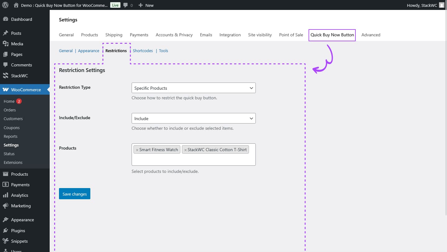Click the Media library icon

tap(6, 44)
